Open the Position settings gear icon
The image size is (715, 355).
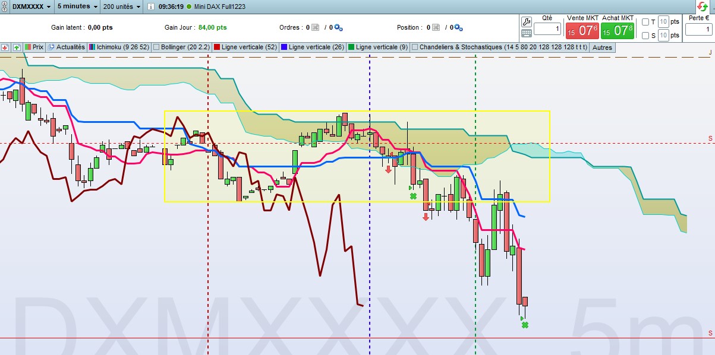point(458,27)
